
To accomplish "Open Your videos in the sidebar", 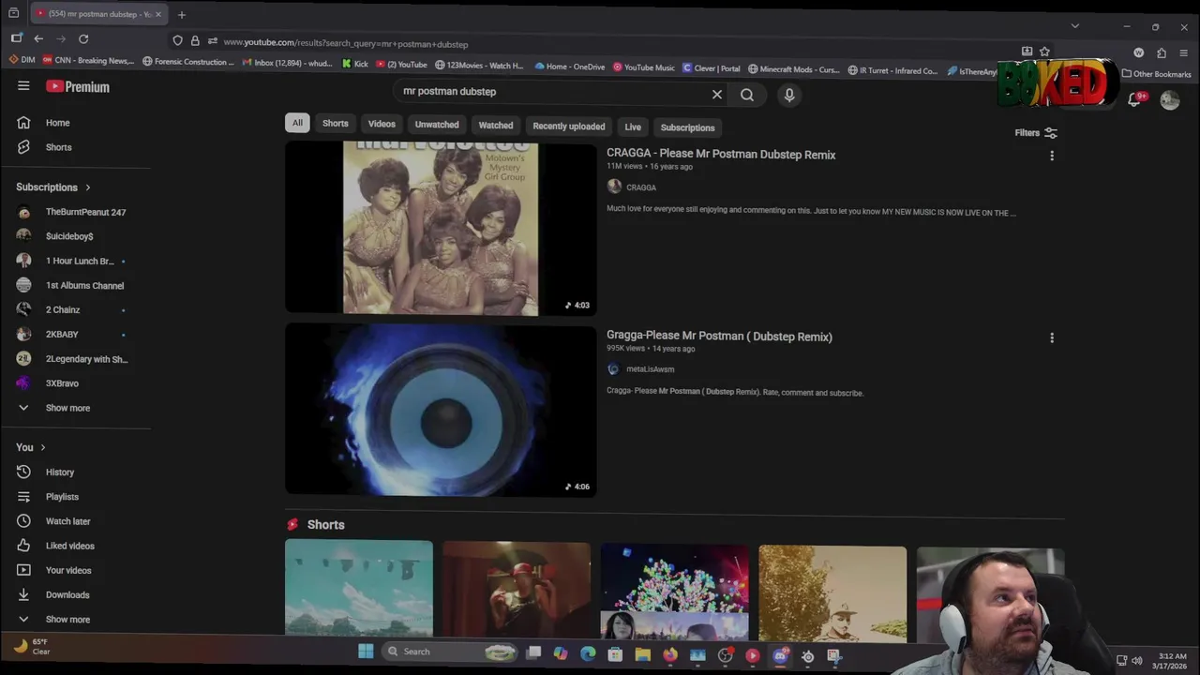I will [54, 570].
